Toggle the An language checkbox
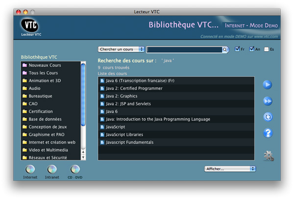Image resolution: width=294 pixels, height=199 pixels. click(252, 49)
